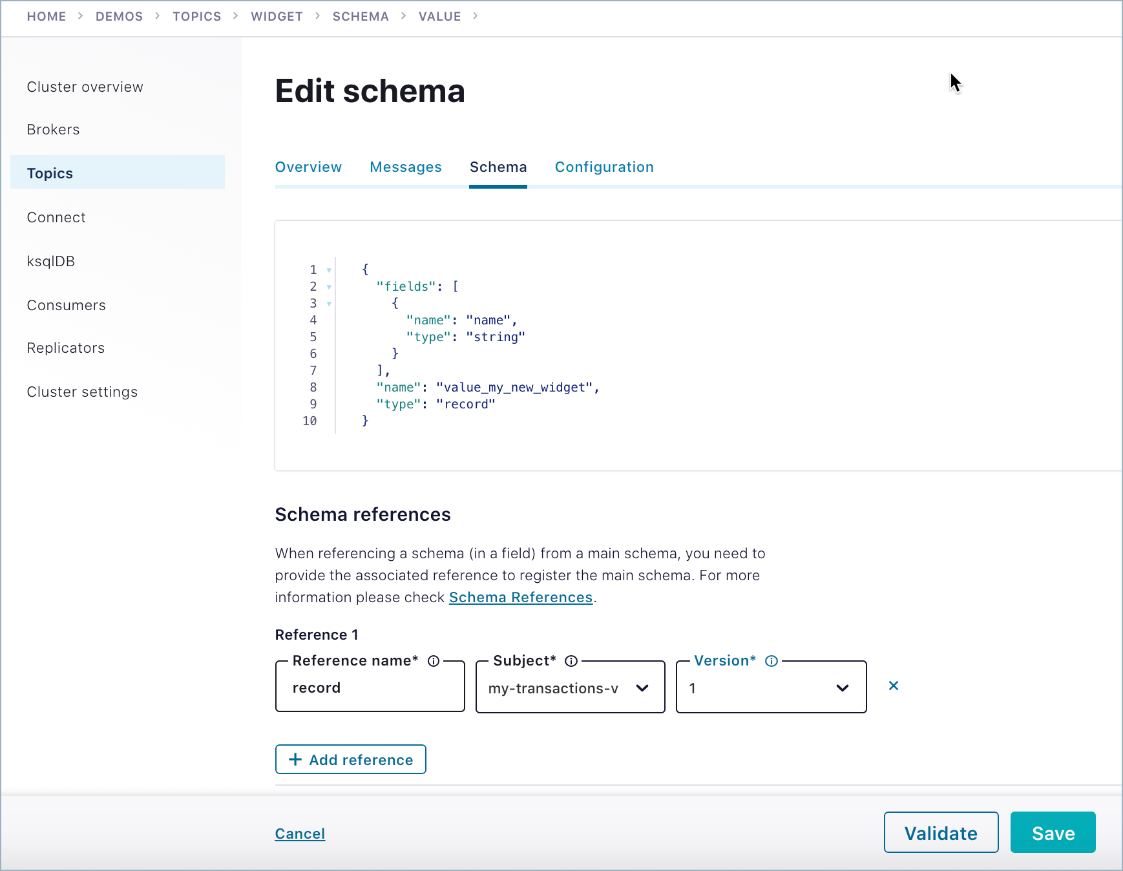Switch to the Overview tab

(308, 167)
